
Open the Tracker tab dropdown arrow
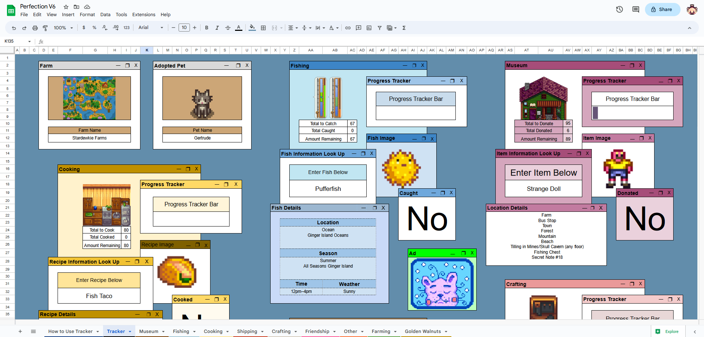(130, 331)
